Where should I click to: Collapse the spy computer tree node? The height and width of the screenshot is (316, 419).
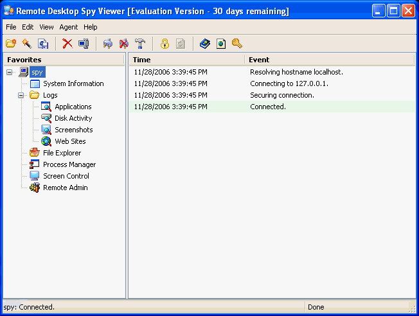pos(9,72)
